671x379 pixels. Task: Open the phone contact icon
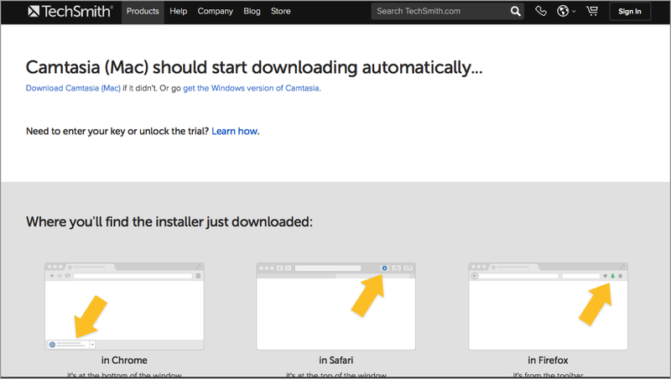(541, 11)
